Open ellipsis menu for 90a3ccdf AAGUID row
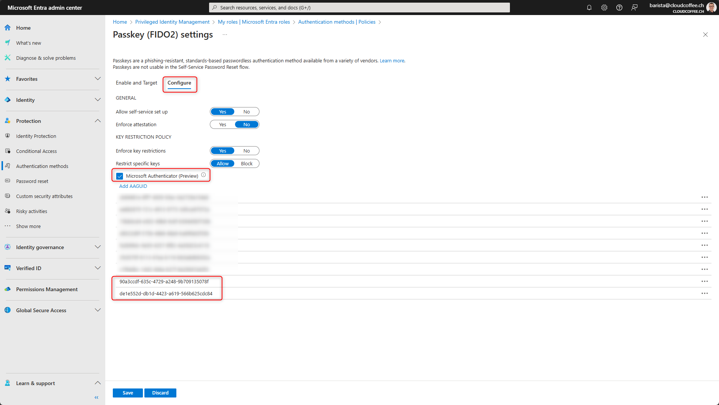719x405 pixels. [704, 281]
